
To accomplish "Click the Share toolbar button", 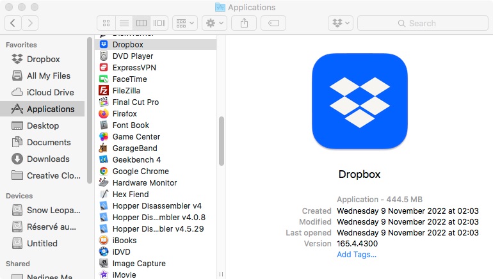I will click(x=244, y=23).
